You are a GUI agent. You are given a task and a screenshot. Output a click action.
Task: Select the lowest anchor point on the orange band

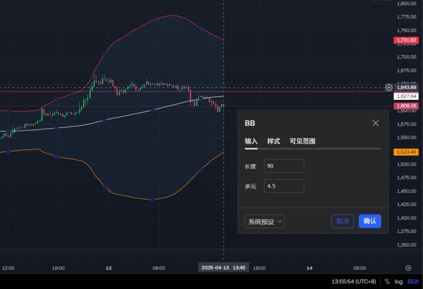click(x=153, y=200)
